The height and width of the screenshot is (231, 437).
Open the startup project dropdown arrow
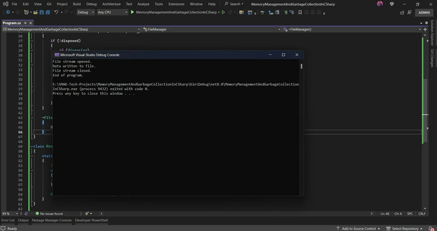click(x=219, y=12)
